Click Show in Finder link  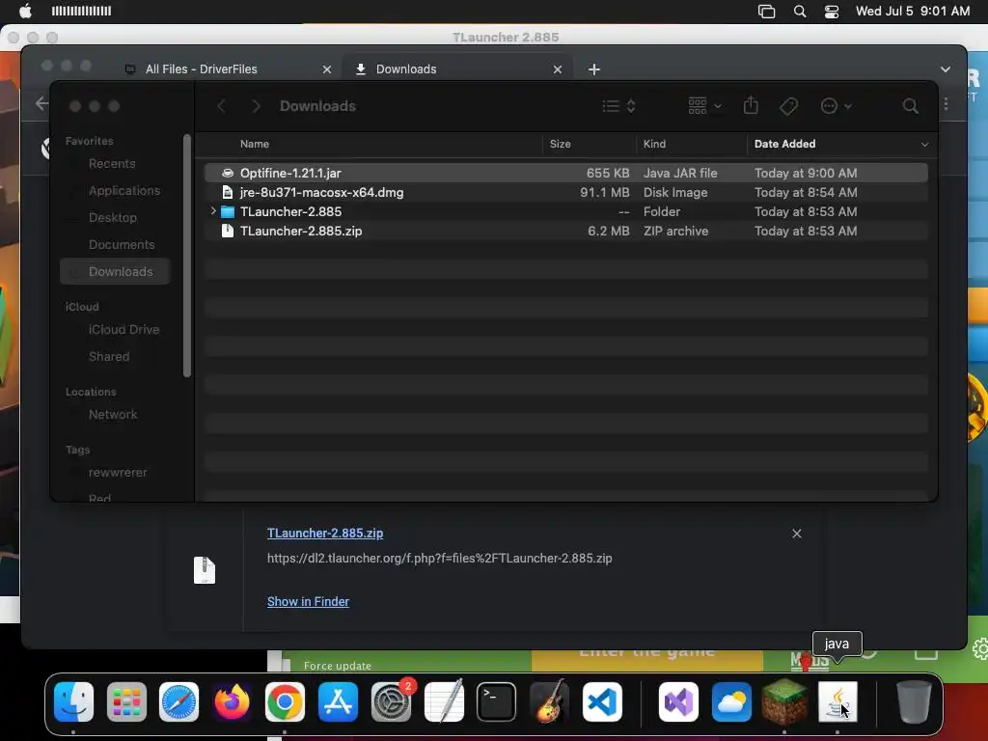point(308,602)
